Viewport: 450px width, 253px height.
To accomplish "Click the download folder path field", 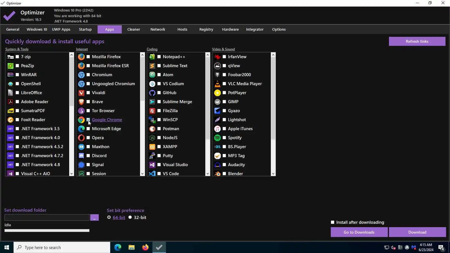I will [47, 218].
